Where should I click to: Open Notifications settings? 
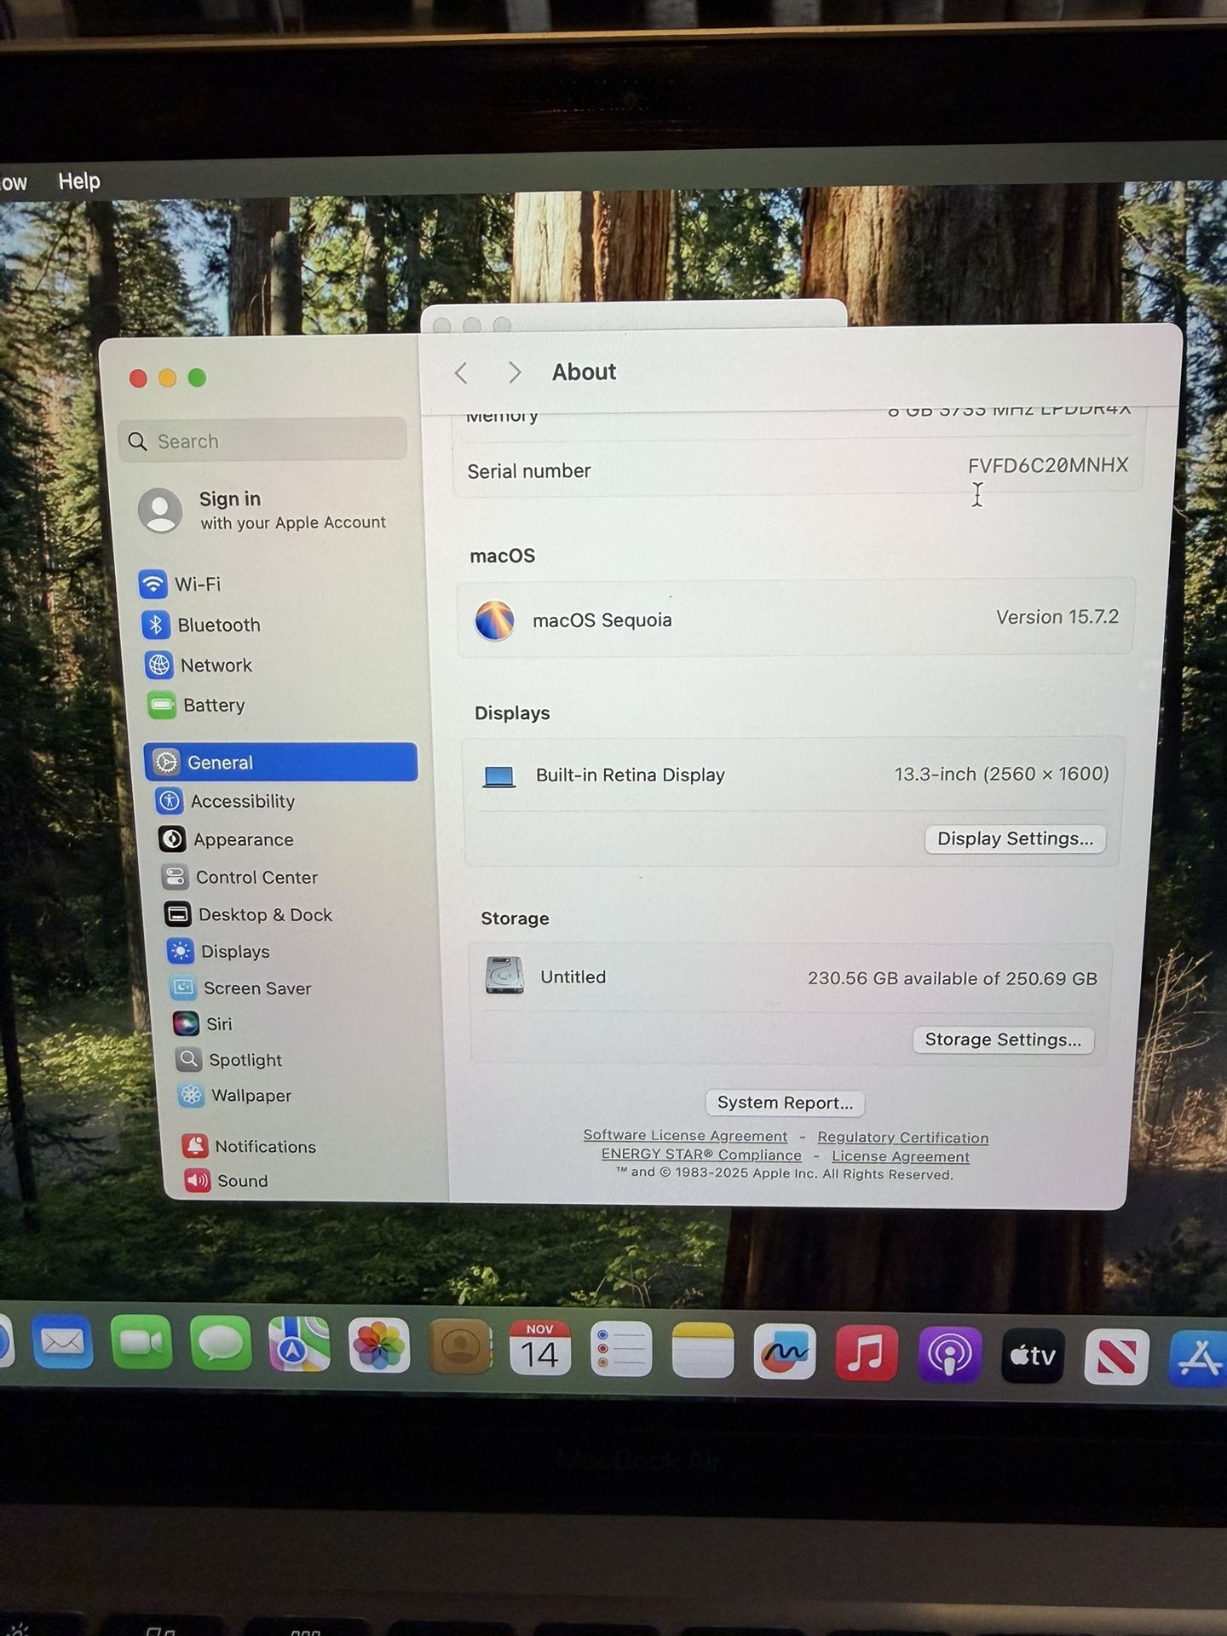point(249,1146)
